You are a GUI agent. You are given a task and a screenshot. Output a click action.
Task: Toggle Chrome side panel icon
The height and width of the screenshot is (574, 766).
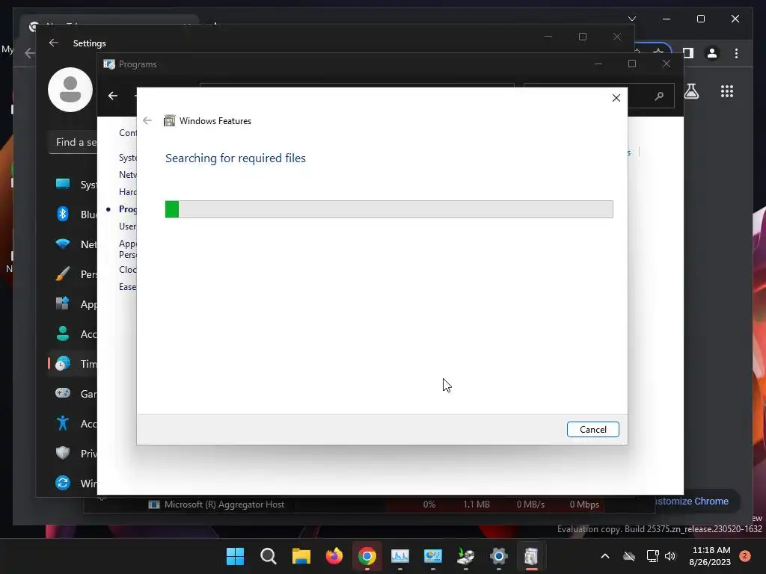688,53
